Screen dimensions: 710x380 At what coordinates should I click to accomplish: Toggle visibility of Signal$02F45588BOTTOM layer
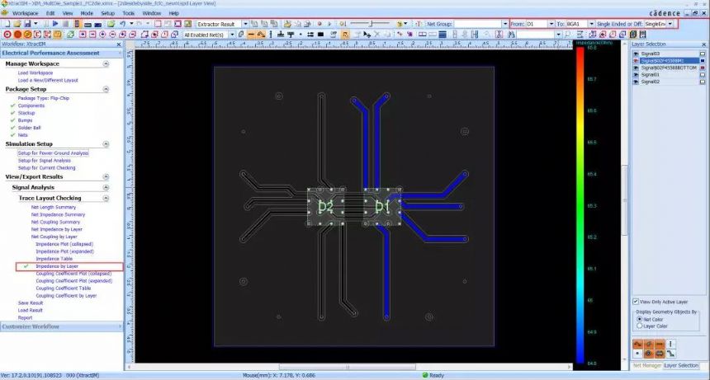pyautogui.click(x=636, y=68)
